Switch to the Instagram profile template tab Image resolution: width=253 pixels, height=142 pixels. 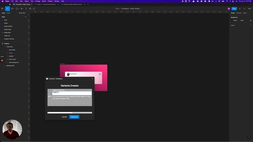73,4
